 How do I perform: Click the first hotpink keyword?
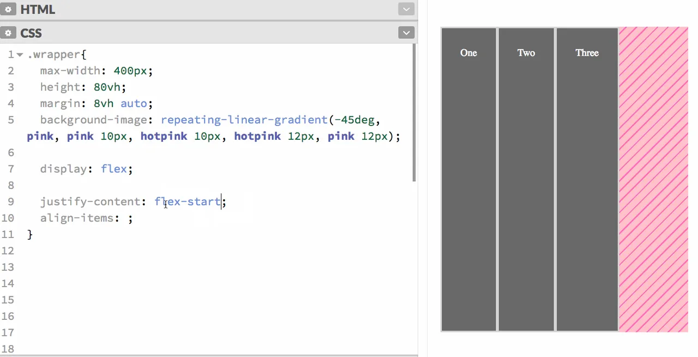(x=164, y=136)
